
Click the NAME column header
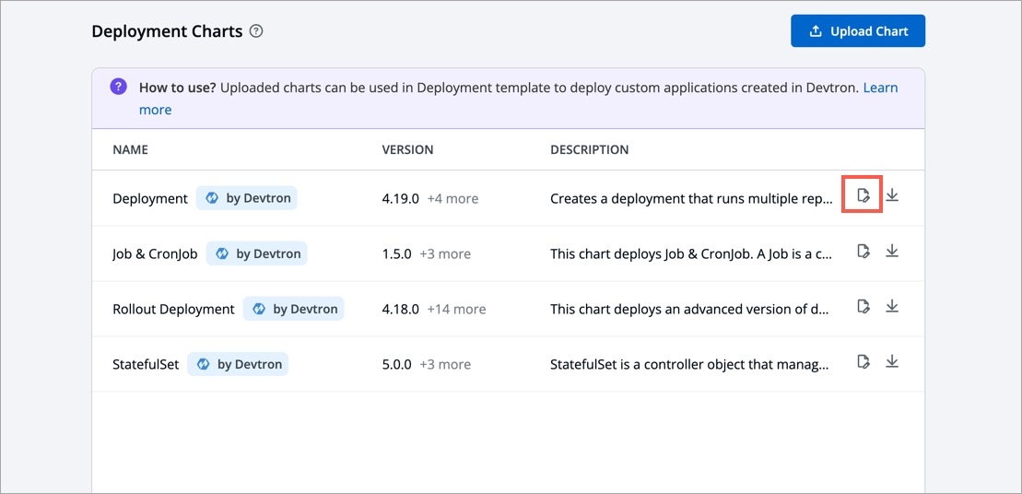[130, 149]
